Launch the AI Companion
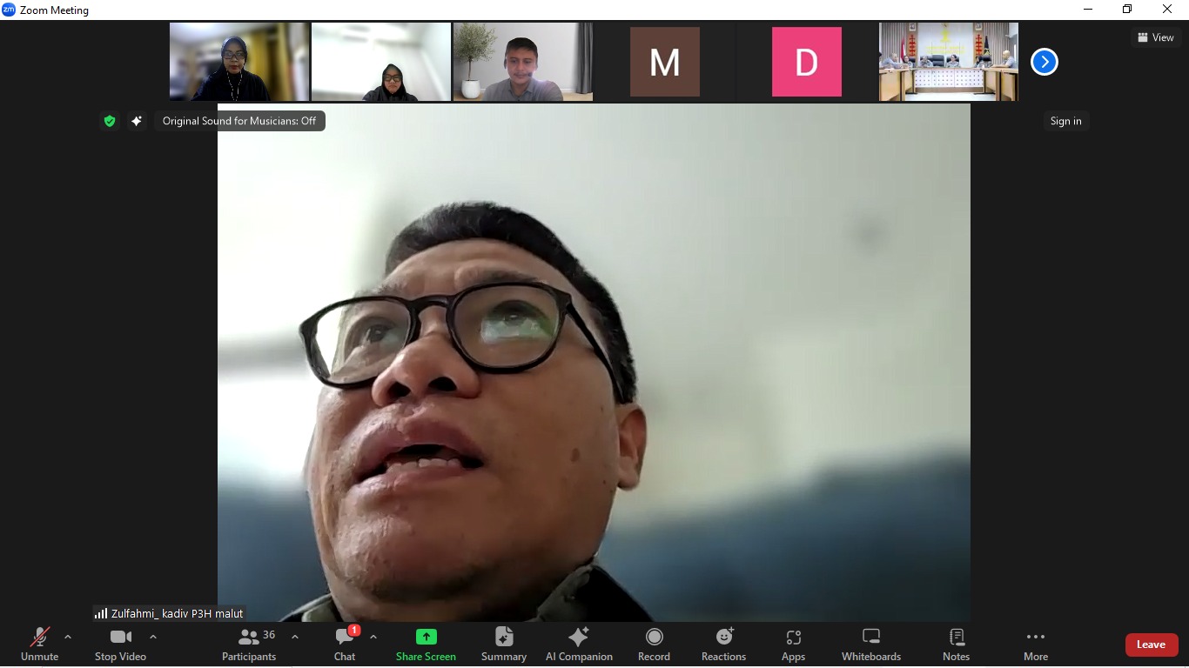The height and width of the screenshot is (668, 1189). coord(579,645)
